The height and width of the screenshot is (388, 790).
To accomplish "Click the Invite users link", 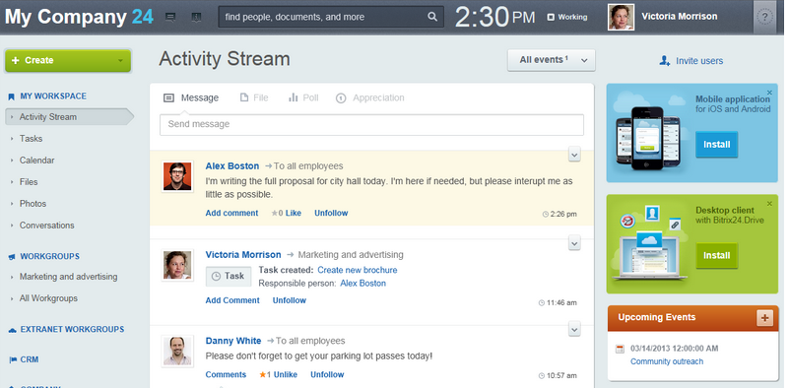I will 699,61.
